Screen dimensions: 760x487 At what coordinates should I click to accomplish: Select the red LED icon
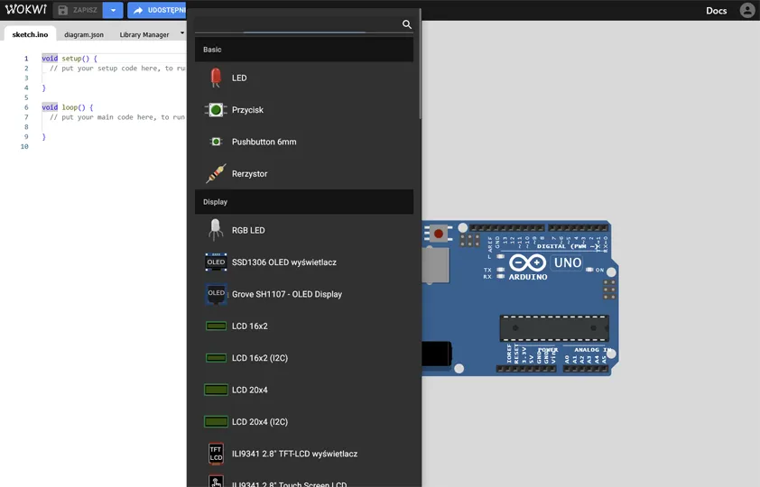pos(216,78)
